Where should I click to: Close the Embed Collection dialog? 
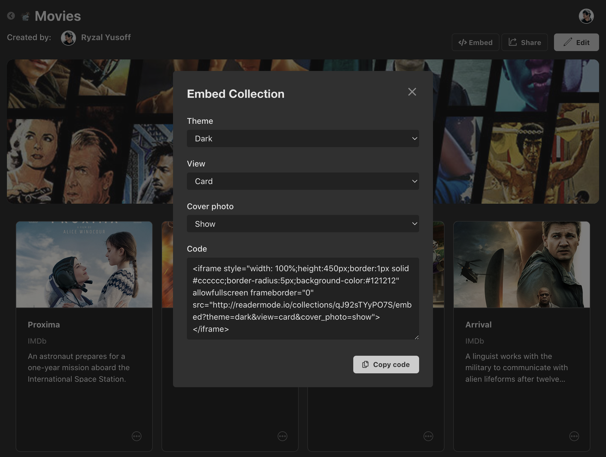point(412,92)
